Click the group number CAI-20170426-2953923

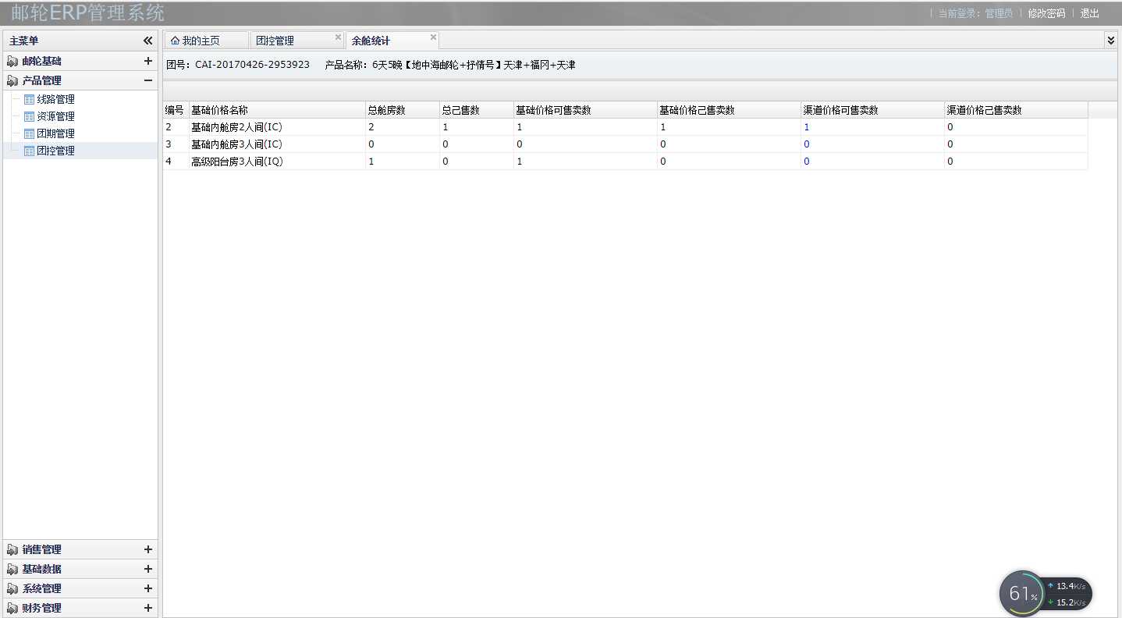252,65
